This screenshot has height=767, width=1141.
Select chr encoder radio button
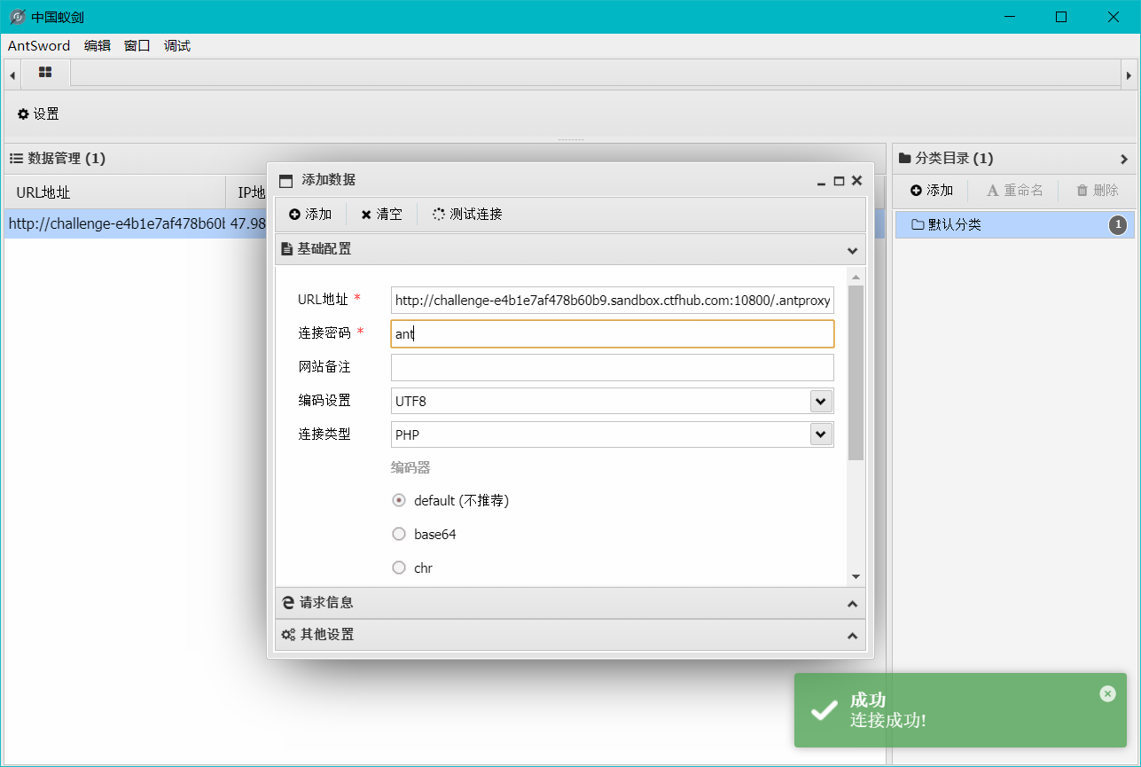click(399, 567)
